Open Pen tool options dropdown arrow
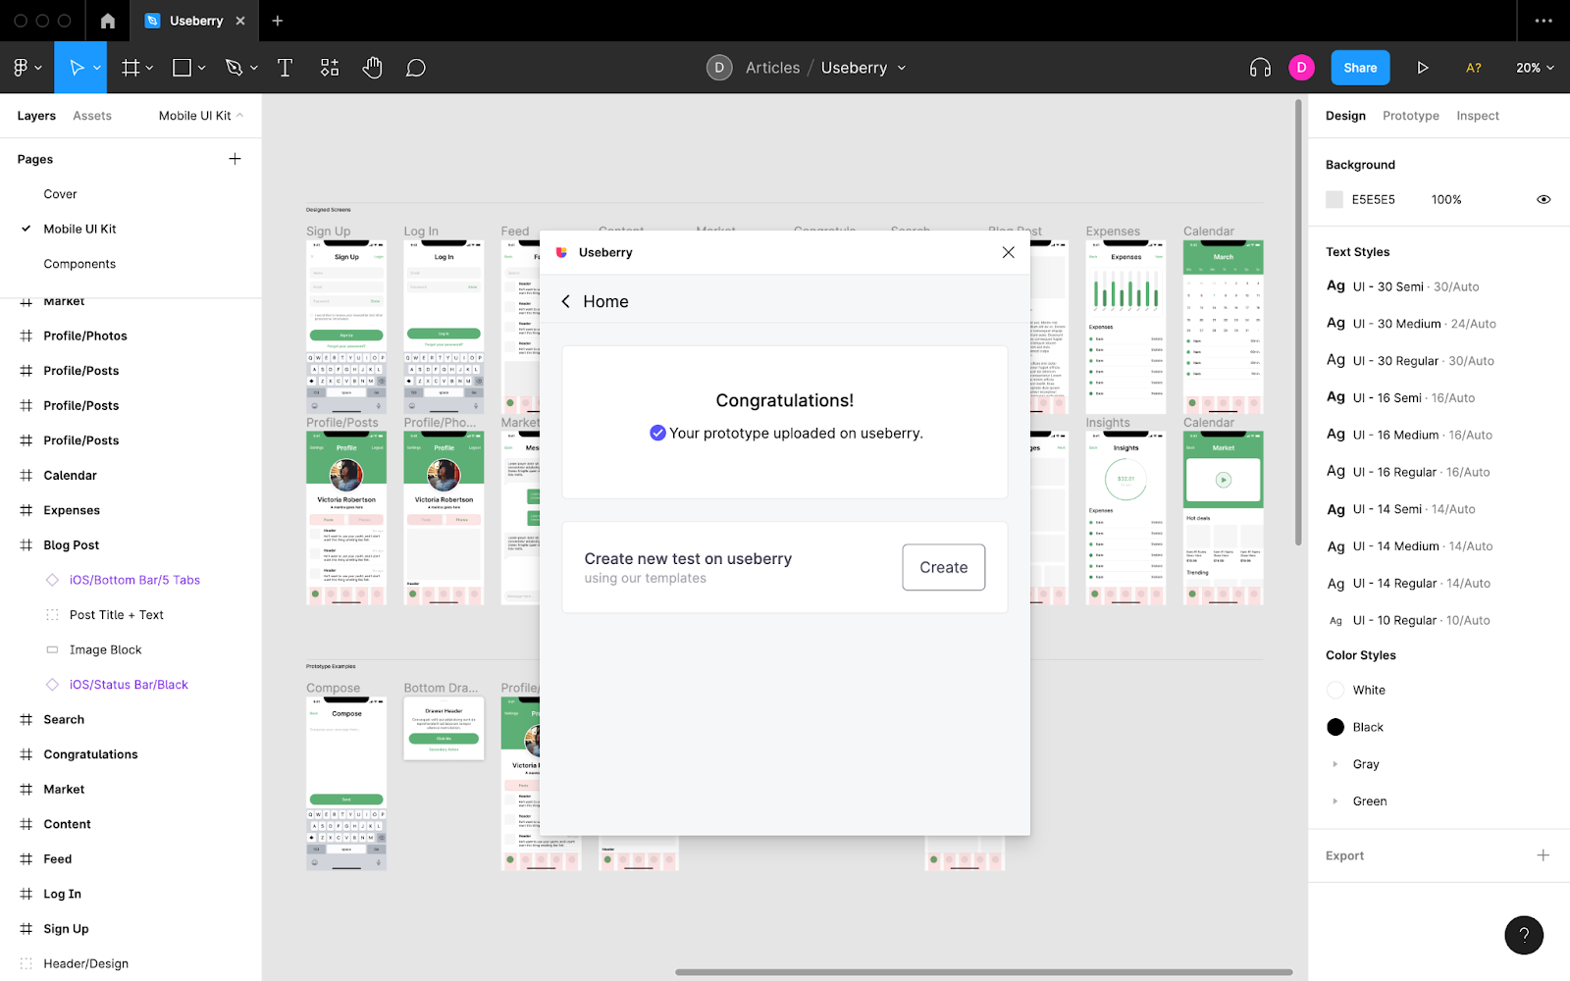 point(253,68)
